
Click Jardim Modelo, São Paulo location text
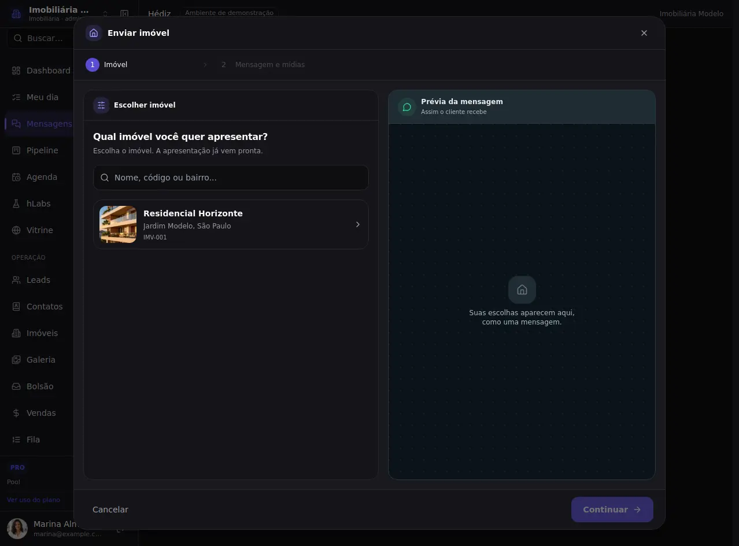click(x=187, y=226)
